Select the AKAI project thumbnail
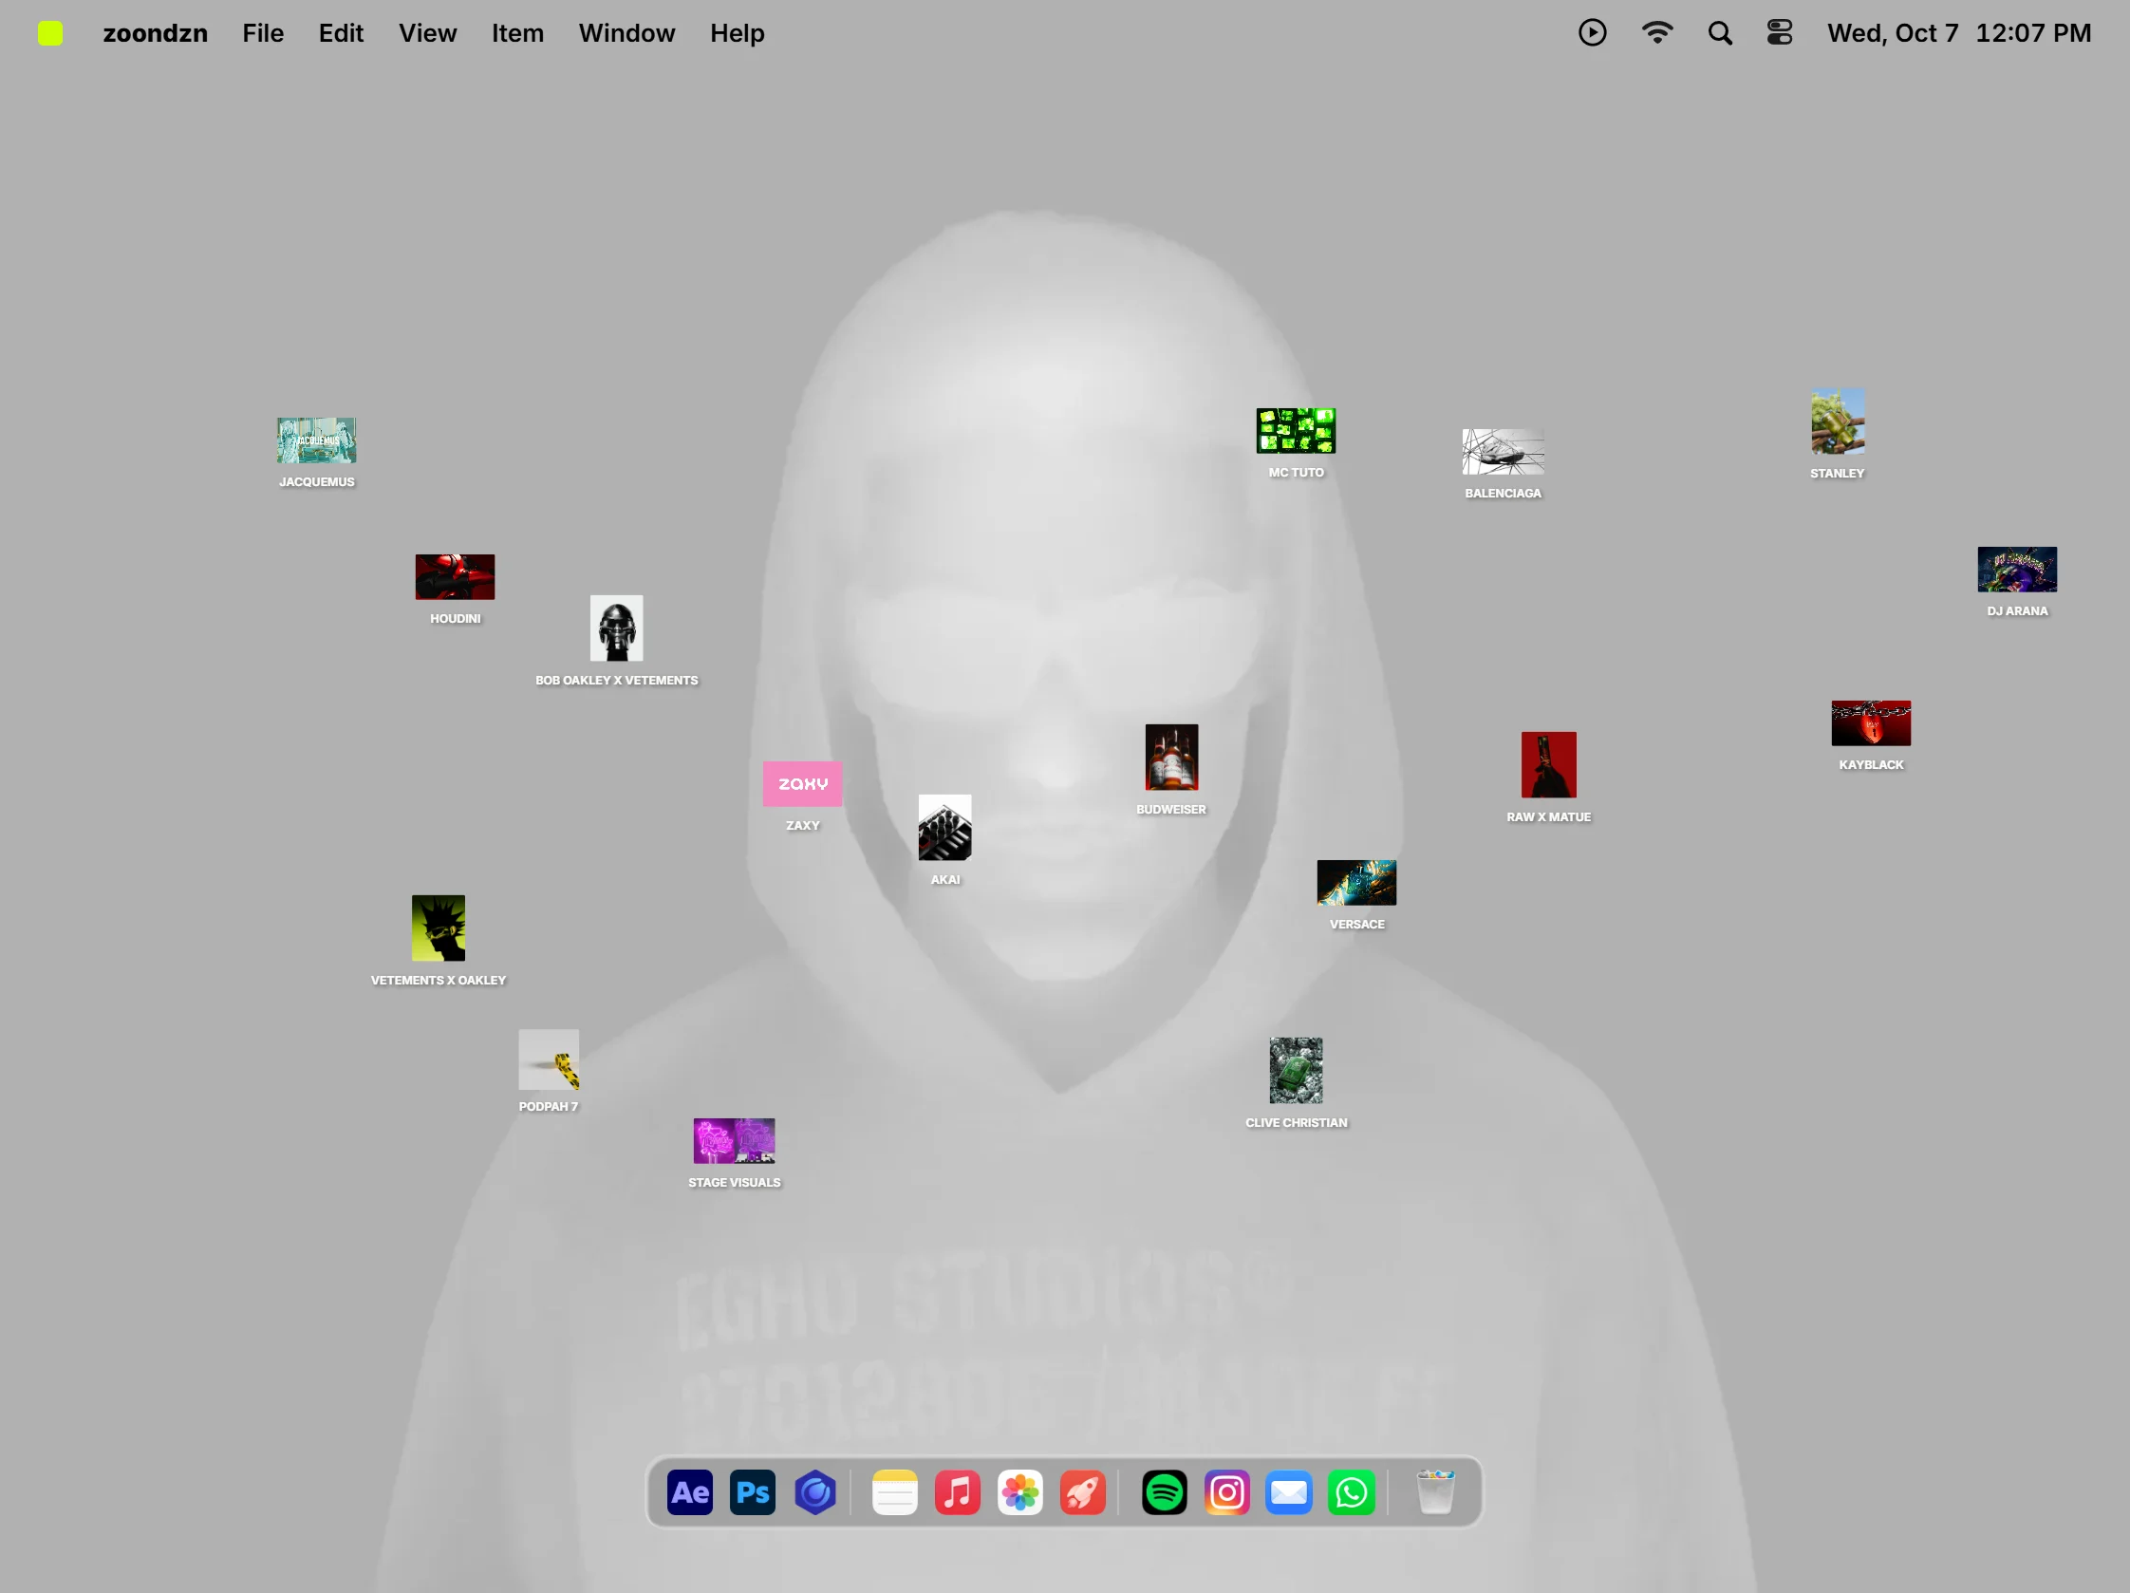The height and width of the screenshot is (1593, 2130). tap(944, 827)
